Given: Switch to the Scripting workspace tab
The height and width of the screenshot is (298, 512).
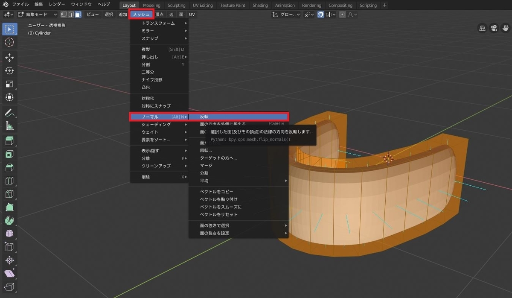Looking at the screenshot, I should (x=368, y=5).
